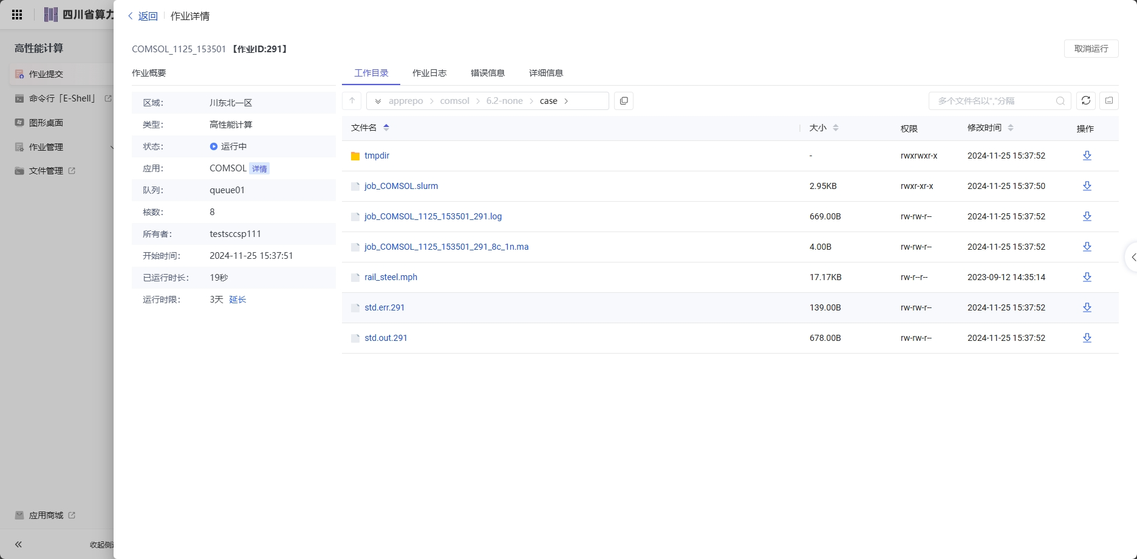Open job_COMSOL_1125_153501_291.log link
Screen dimensions: 1137x559
(433, 216)
